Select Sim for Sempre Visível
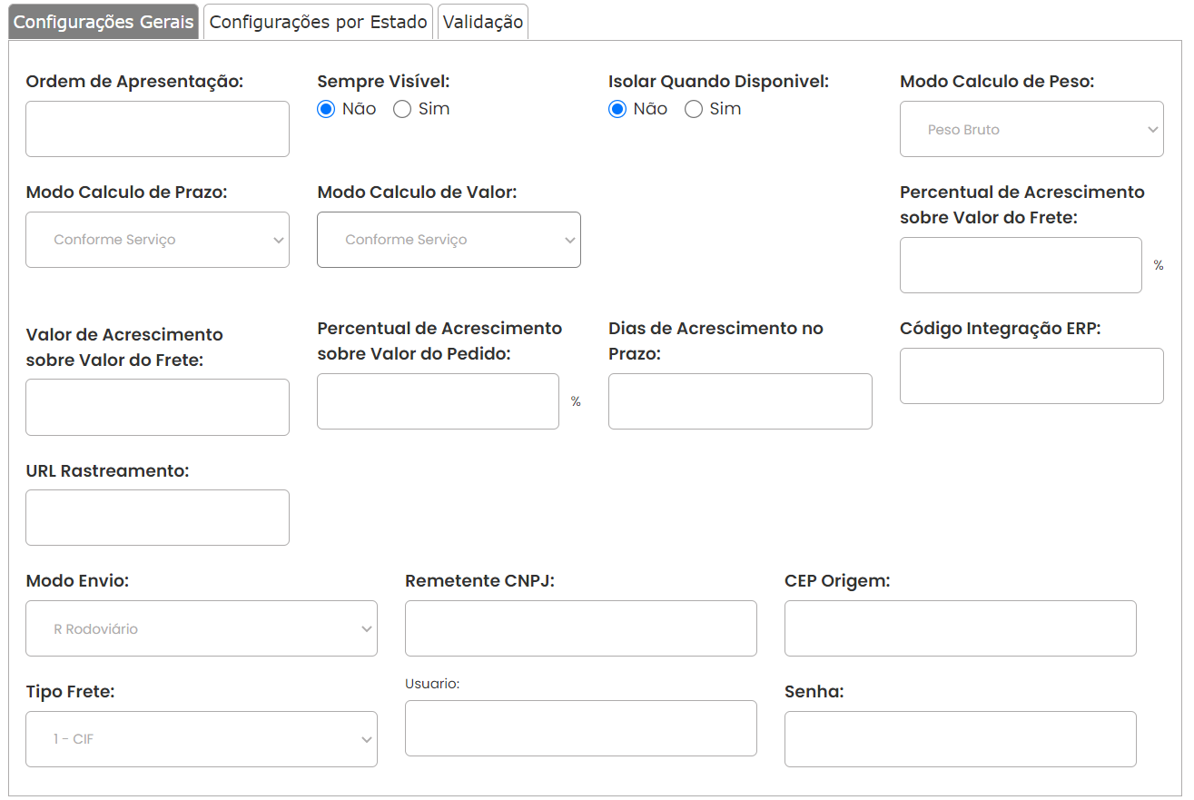 tap(402, 109)
